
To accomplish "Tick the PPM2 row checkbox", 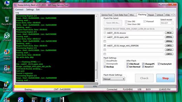I will click(x=105, y=41).
